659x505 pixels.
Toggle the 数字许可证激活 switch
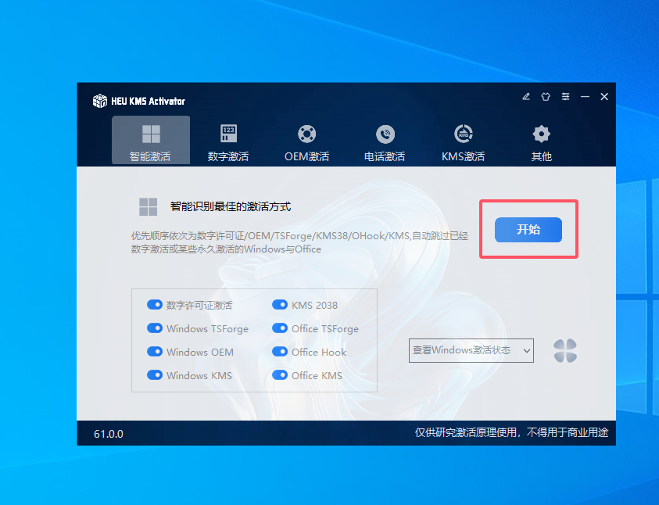pos(154,305)
